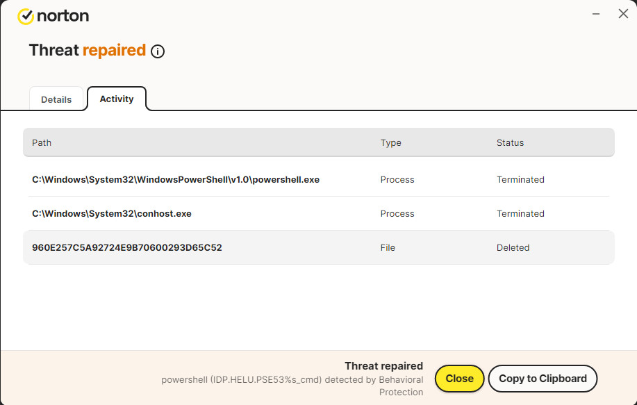Click the Terminated status for conhost.exe
The image size is (637, 405).
tap(520, 213)
